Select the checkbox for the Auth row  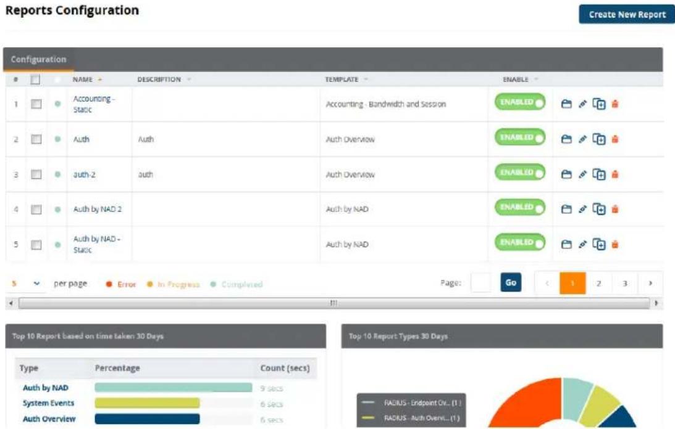coord(36,139)
